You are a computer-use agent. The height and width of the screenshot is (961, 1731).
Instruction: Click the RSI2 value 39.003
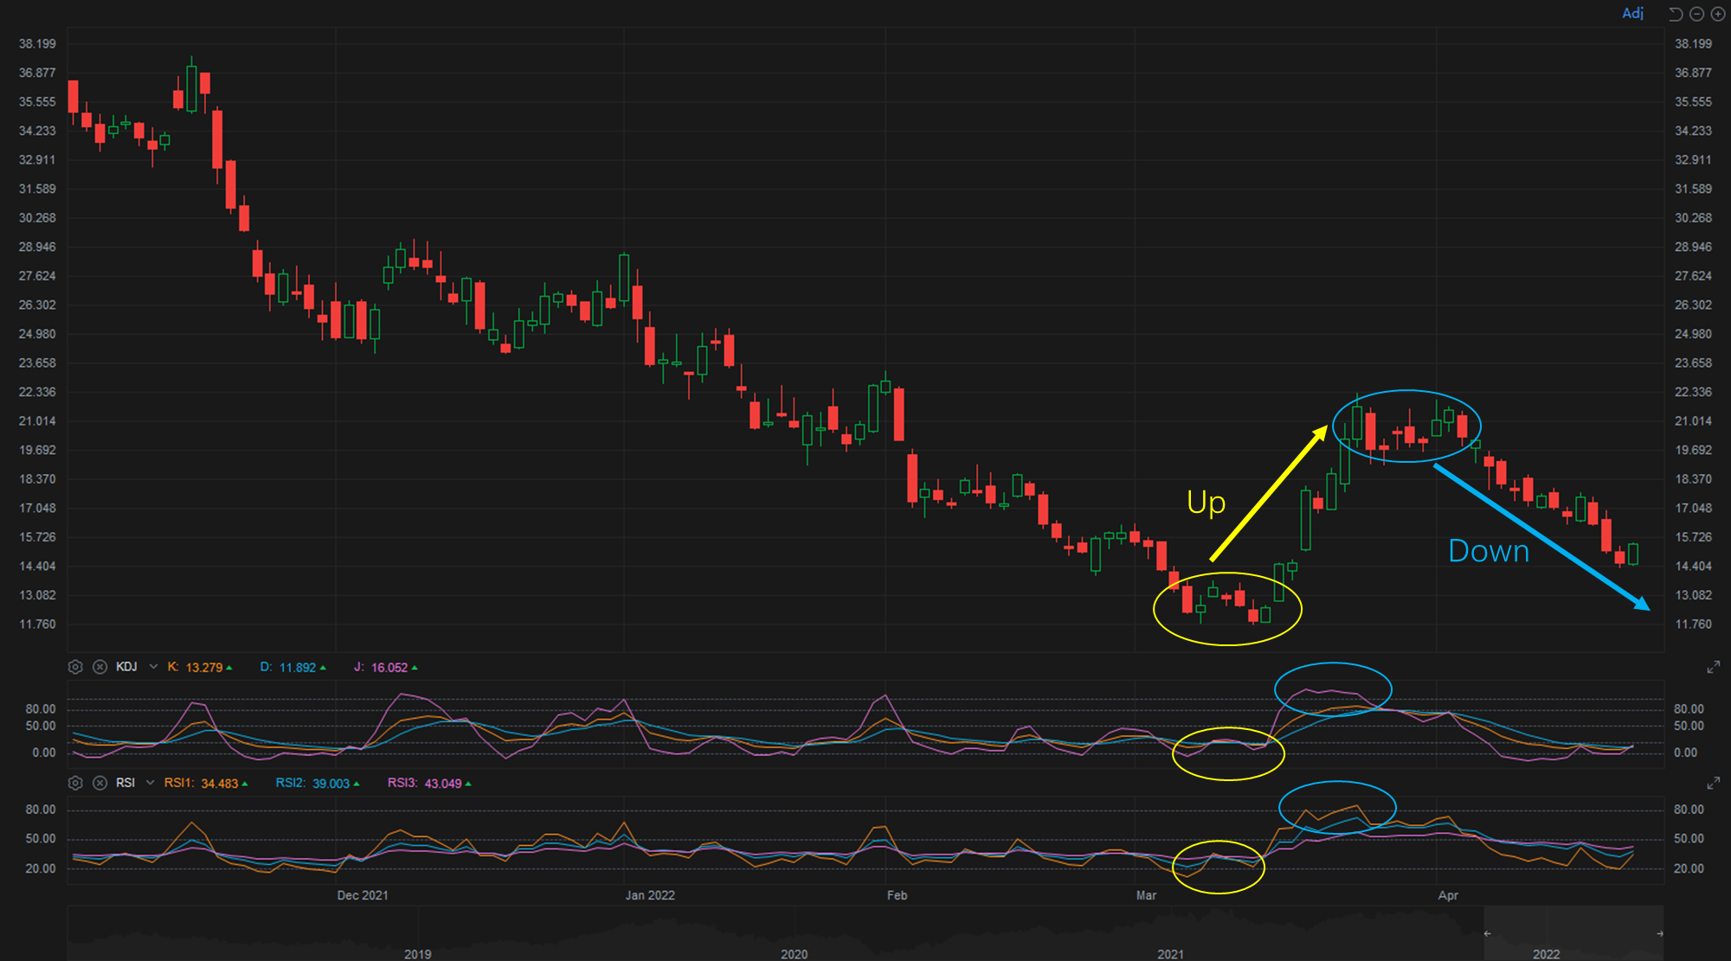coord(331,784)
